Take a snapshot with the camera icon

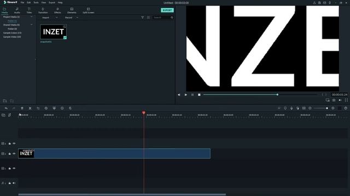[334, 100]
